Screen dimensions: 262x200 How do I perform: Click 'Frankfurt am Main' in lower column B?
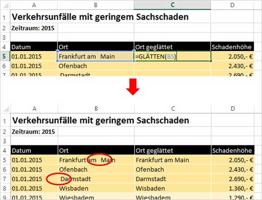coord(96,160)
